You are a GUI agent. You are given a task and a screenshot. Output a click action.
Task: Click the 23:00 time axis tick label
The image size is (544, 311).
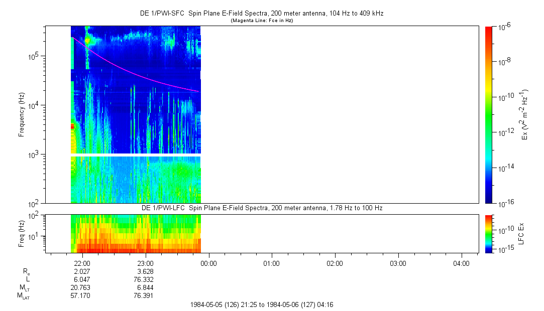(145, 263)
